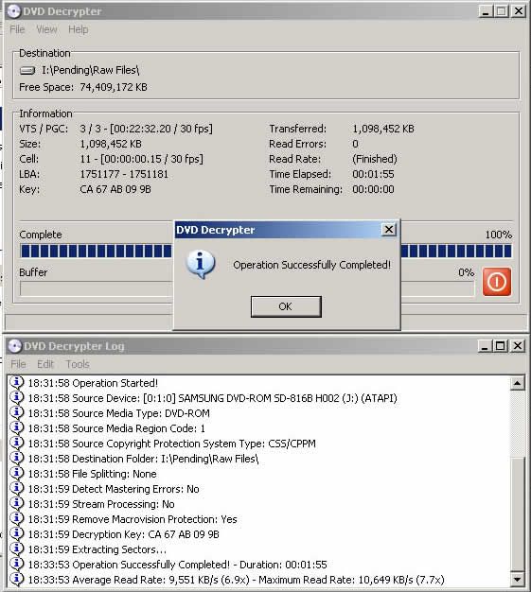
Task: Click info icon beside Destination Folder entry
Action: [x=16, y=458]
